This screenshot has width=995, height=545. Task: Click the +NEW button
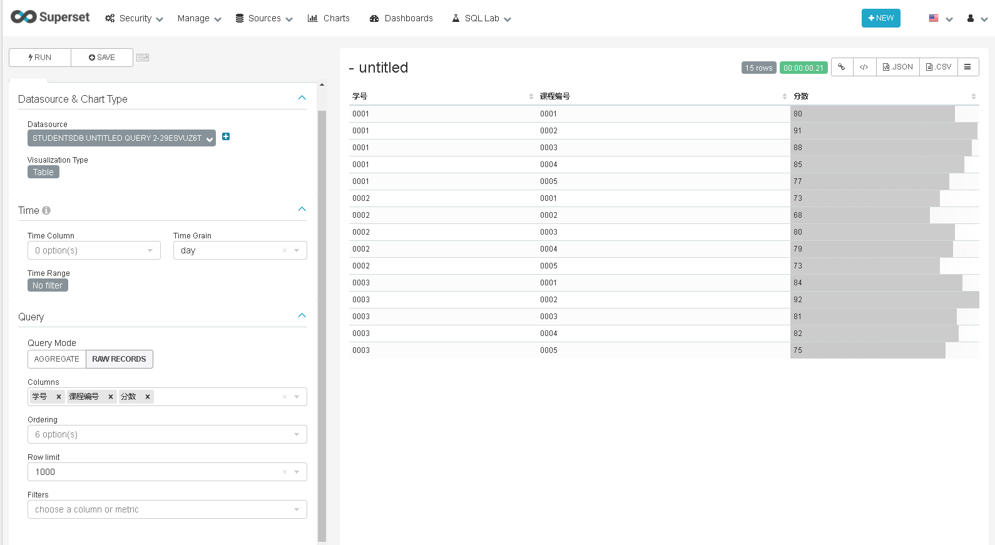coord(880,18)
